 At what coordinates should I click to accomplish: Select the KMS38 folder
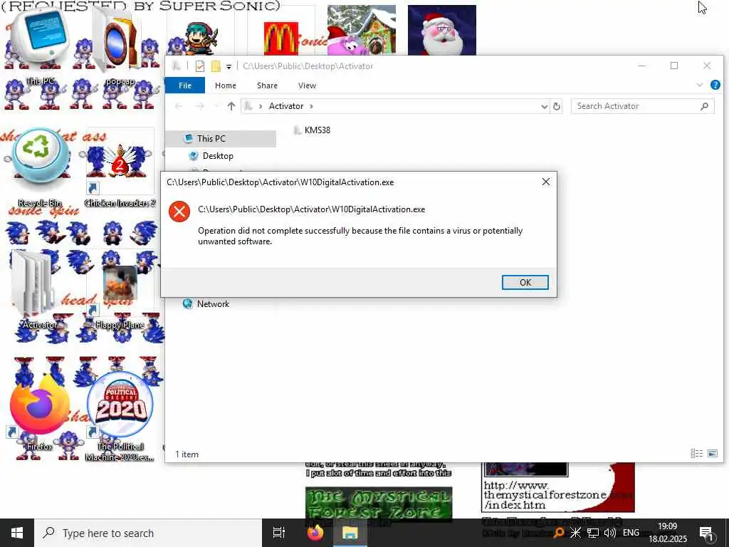[312, 130]
